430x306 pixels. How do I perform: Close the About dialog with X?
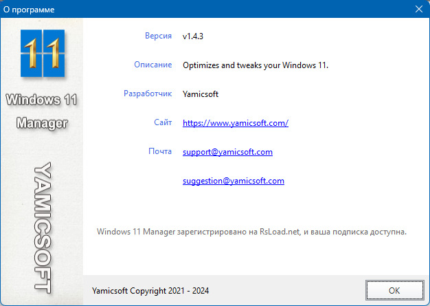click(418, 10)
